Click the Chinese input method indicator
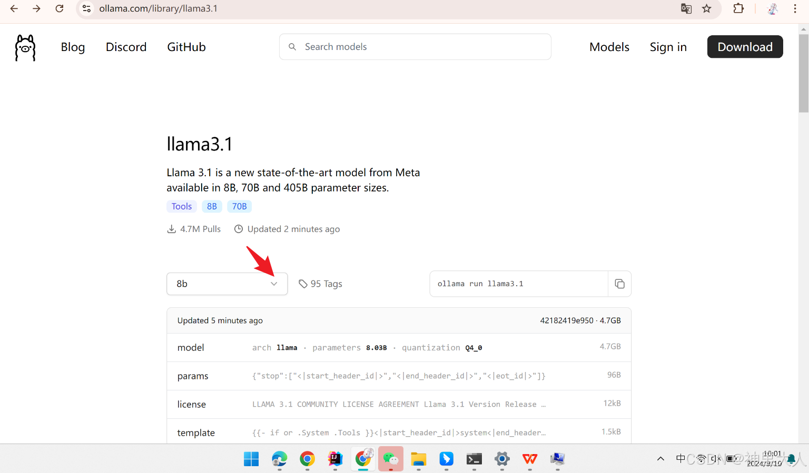The height and width of the screenshot is (473, 809). (x=680, y=458)
